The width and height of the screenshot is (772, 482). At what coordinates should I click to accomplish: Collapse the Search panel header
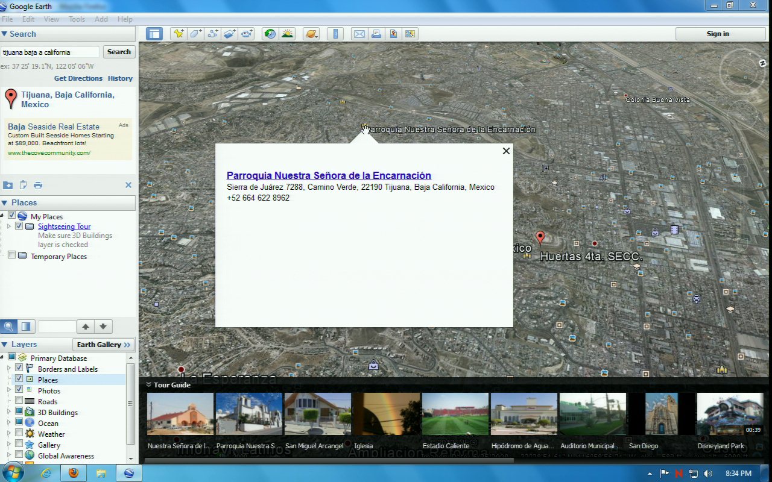[x=5, y=34]
